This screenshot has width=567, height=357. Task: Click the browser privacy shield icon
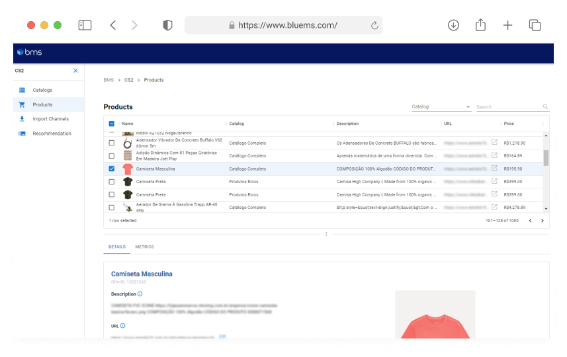click(x=167, y=25)
